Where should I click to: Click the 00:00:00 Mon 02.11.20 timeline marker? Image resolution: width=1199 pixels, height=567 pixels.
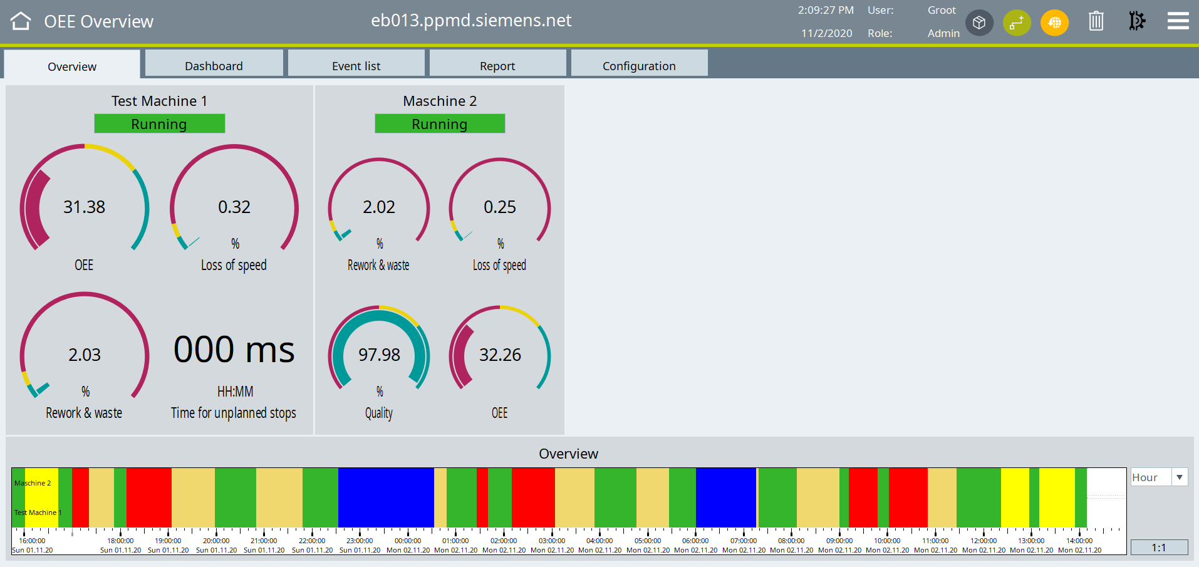[x=408, y=543]
